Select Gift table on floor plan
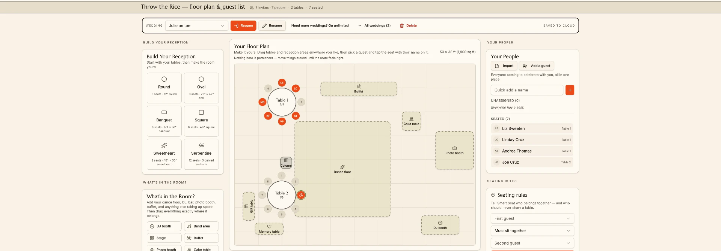Screen dimensions: 721x251 (x=249, y=206)
